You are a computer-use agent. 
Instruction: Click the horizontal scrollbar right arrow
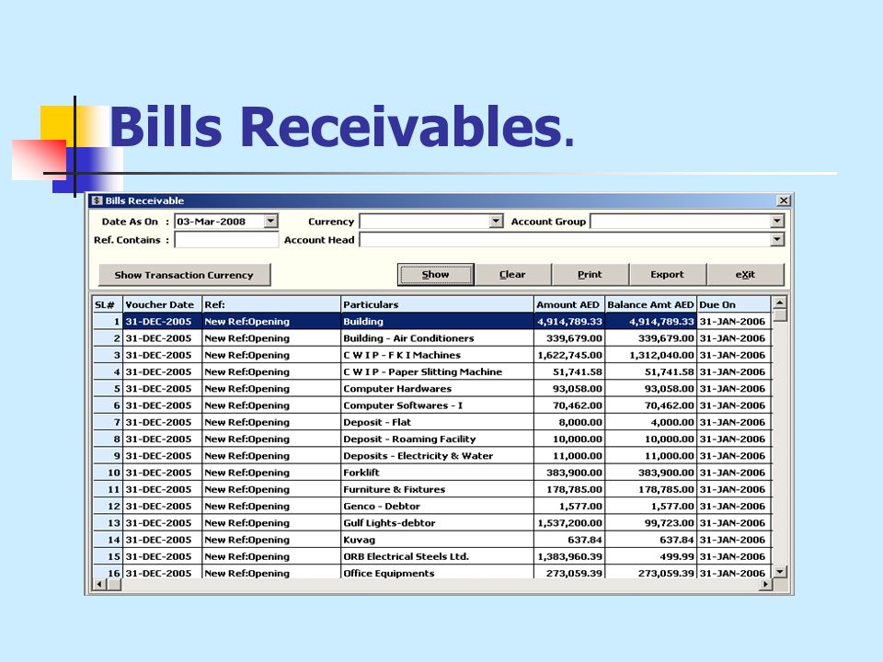[764, 585]
